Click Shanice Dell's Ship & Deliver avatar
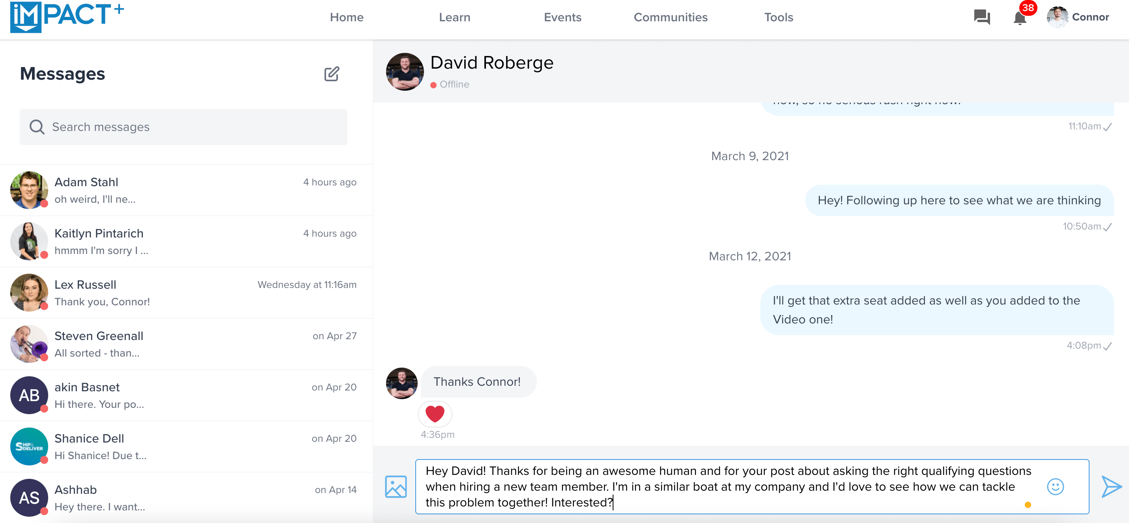Viewport: 1129px width, 523px height. tap(29, 446)
